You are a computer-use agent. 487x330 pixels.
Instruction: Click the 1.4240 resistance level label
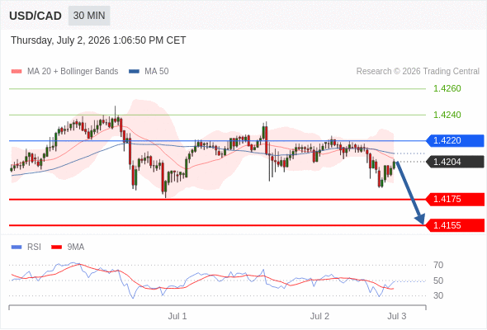point(447,115)
